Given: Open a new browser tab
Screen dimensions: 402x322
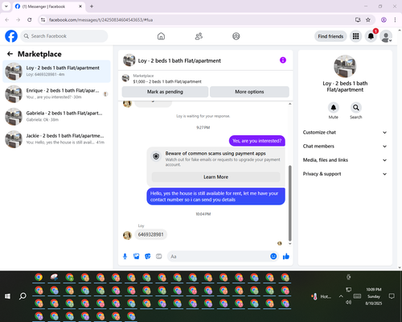Looking at the screenshot, I should [92, 6].
